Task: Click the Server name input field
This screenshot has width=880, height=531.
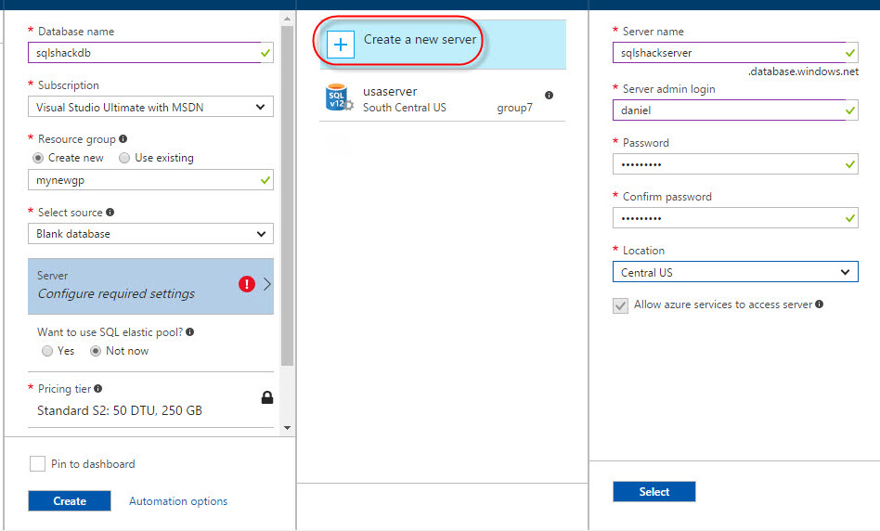Action: (x=735, y=52)
